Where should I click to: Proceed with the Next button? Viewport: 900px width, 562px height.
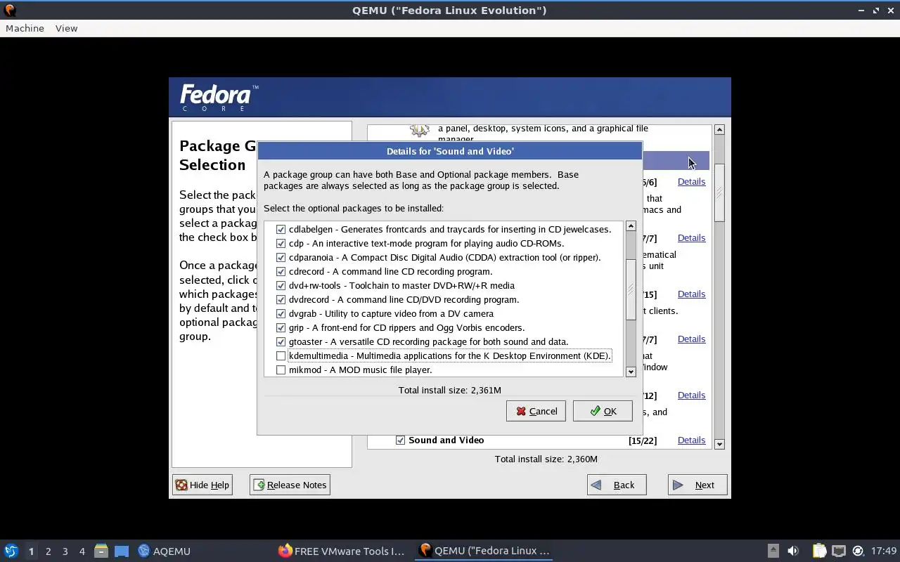pos(697,485)
